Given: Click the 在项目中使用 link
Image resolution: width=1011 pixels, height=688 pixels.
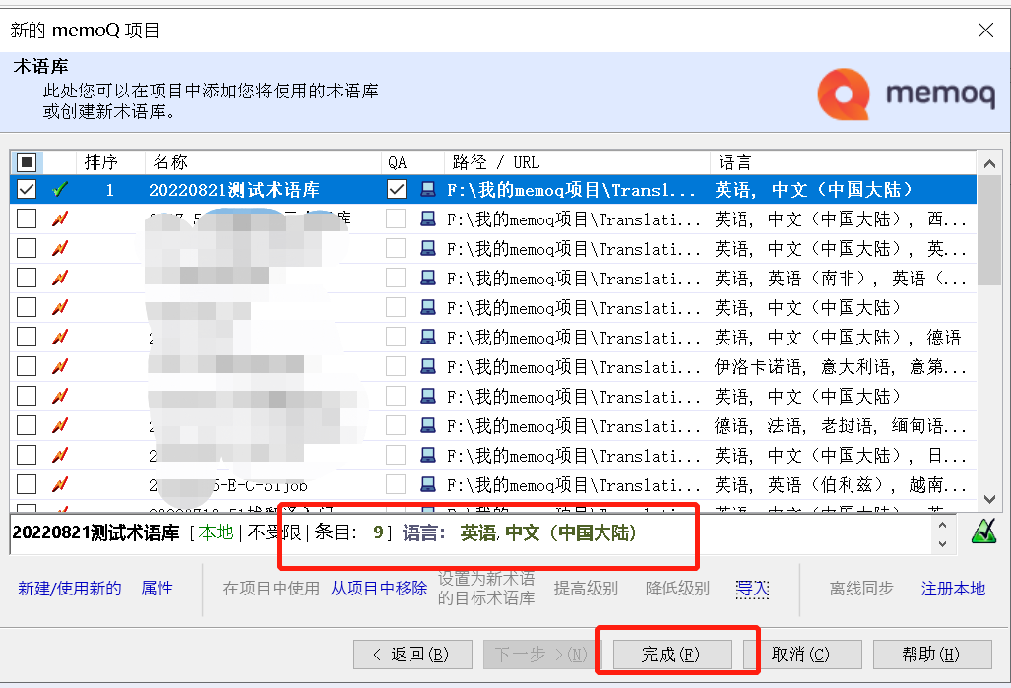Looking at the screenshot, I should tap(272, 588).
